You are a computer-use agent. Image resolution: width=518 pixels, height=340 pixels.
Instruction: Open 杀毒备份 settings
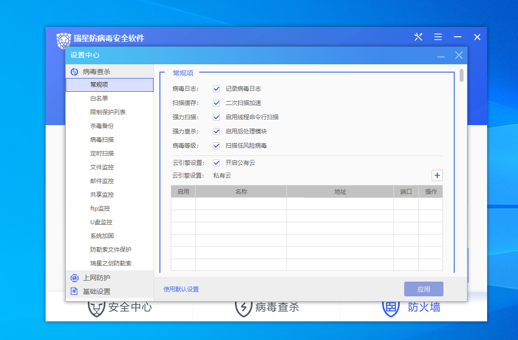click(110, 126)
